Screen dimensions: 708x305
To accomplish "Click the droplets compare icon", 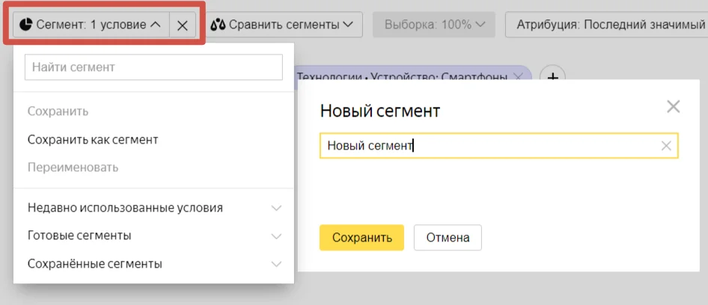I will click(218, 25).
